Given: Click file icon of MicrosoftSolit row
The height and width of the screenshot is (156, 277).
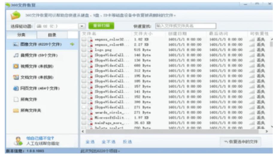Looking at the screenshot, I should point(90,118).
